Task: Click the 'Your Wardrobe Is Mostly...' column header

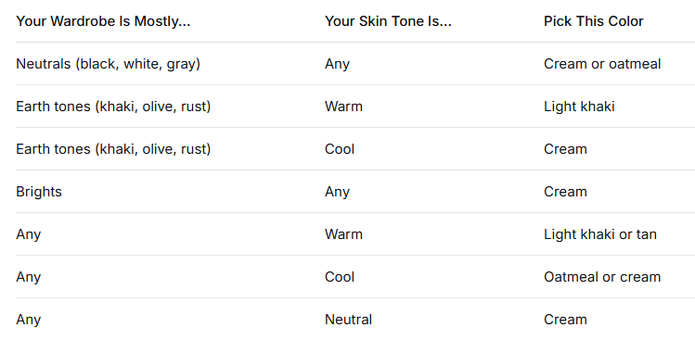Action: click(x=103, y=21)
